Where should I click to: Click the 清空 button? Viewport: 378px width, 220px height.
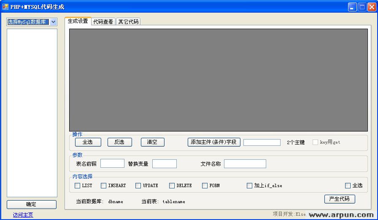153,142
